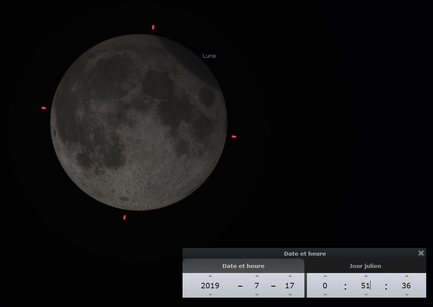Increase seconds with up arrow
The width and height of the screenshot is (433, 307).
406,276
